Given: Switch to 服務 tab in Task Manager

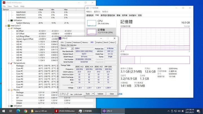Looking at the screenshot, I should point(140,15).
